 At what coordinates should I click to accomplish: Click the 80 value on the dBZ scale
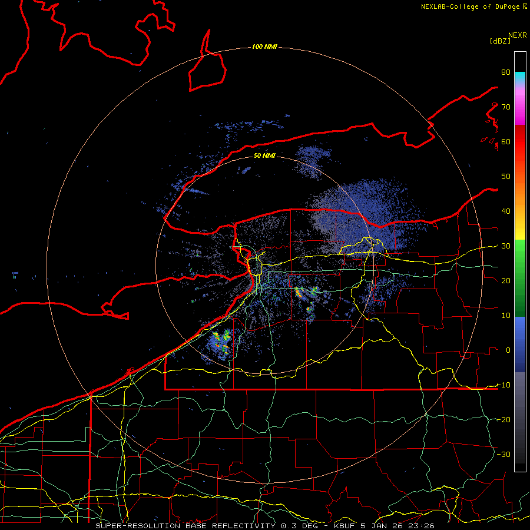[x=506, y=72]
